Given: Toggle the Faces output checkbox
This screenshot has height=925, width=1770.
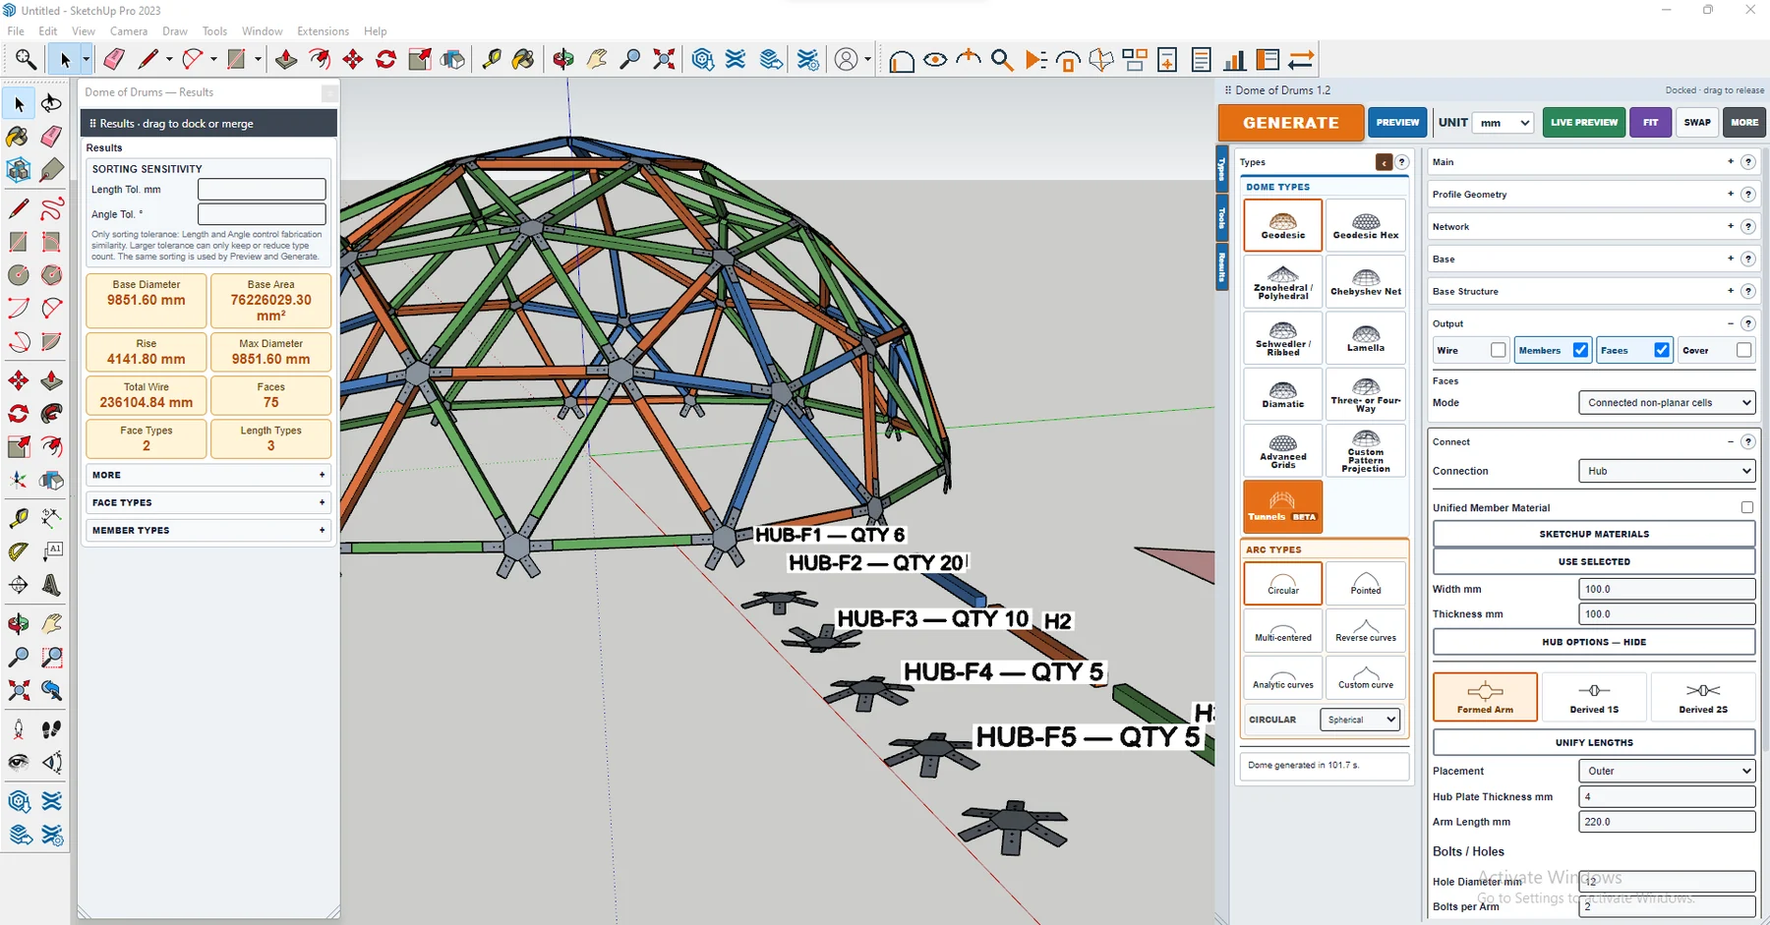Looking at the screenshot, I should tap(1662, 350).
